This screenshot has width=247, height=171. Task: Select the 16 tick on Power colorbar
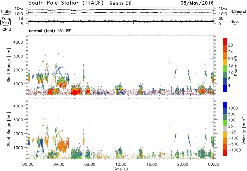[230, 65]
